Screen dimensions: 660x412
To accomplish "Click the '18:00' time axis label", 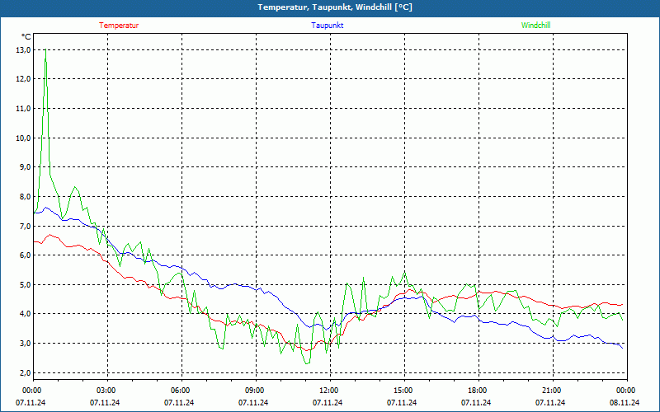I will click(x=478, y=391).
